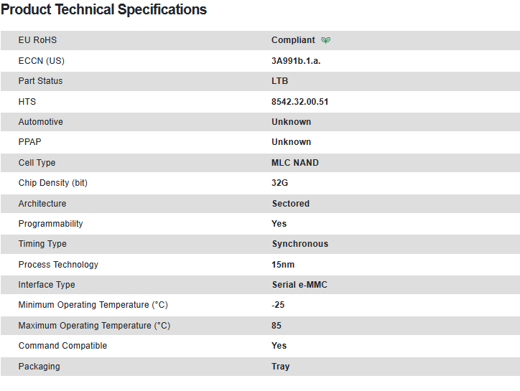Select the Compliant value text
Viewport: 520px width, 391px height.
coord(293,40)
